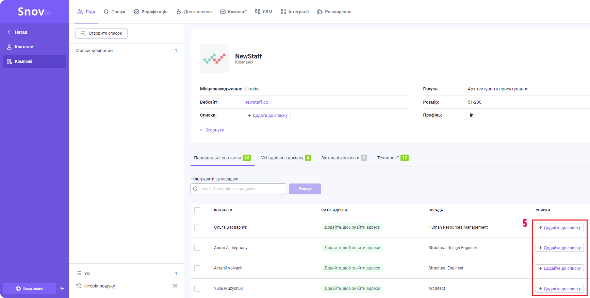This screenshot has width=590, height=298.
Task: Select Компанії in sidebar
Action: pyautogui.click(x=34, y=62)
